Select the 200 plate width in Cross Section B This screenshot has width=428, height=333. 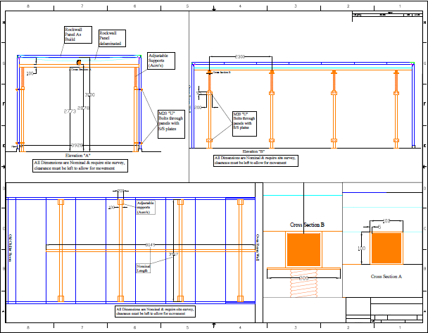tap(303, 278)
